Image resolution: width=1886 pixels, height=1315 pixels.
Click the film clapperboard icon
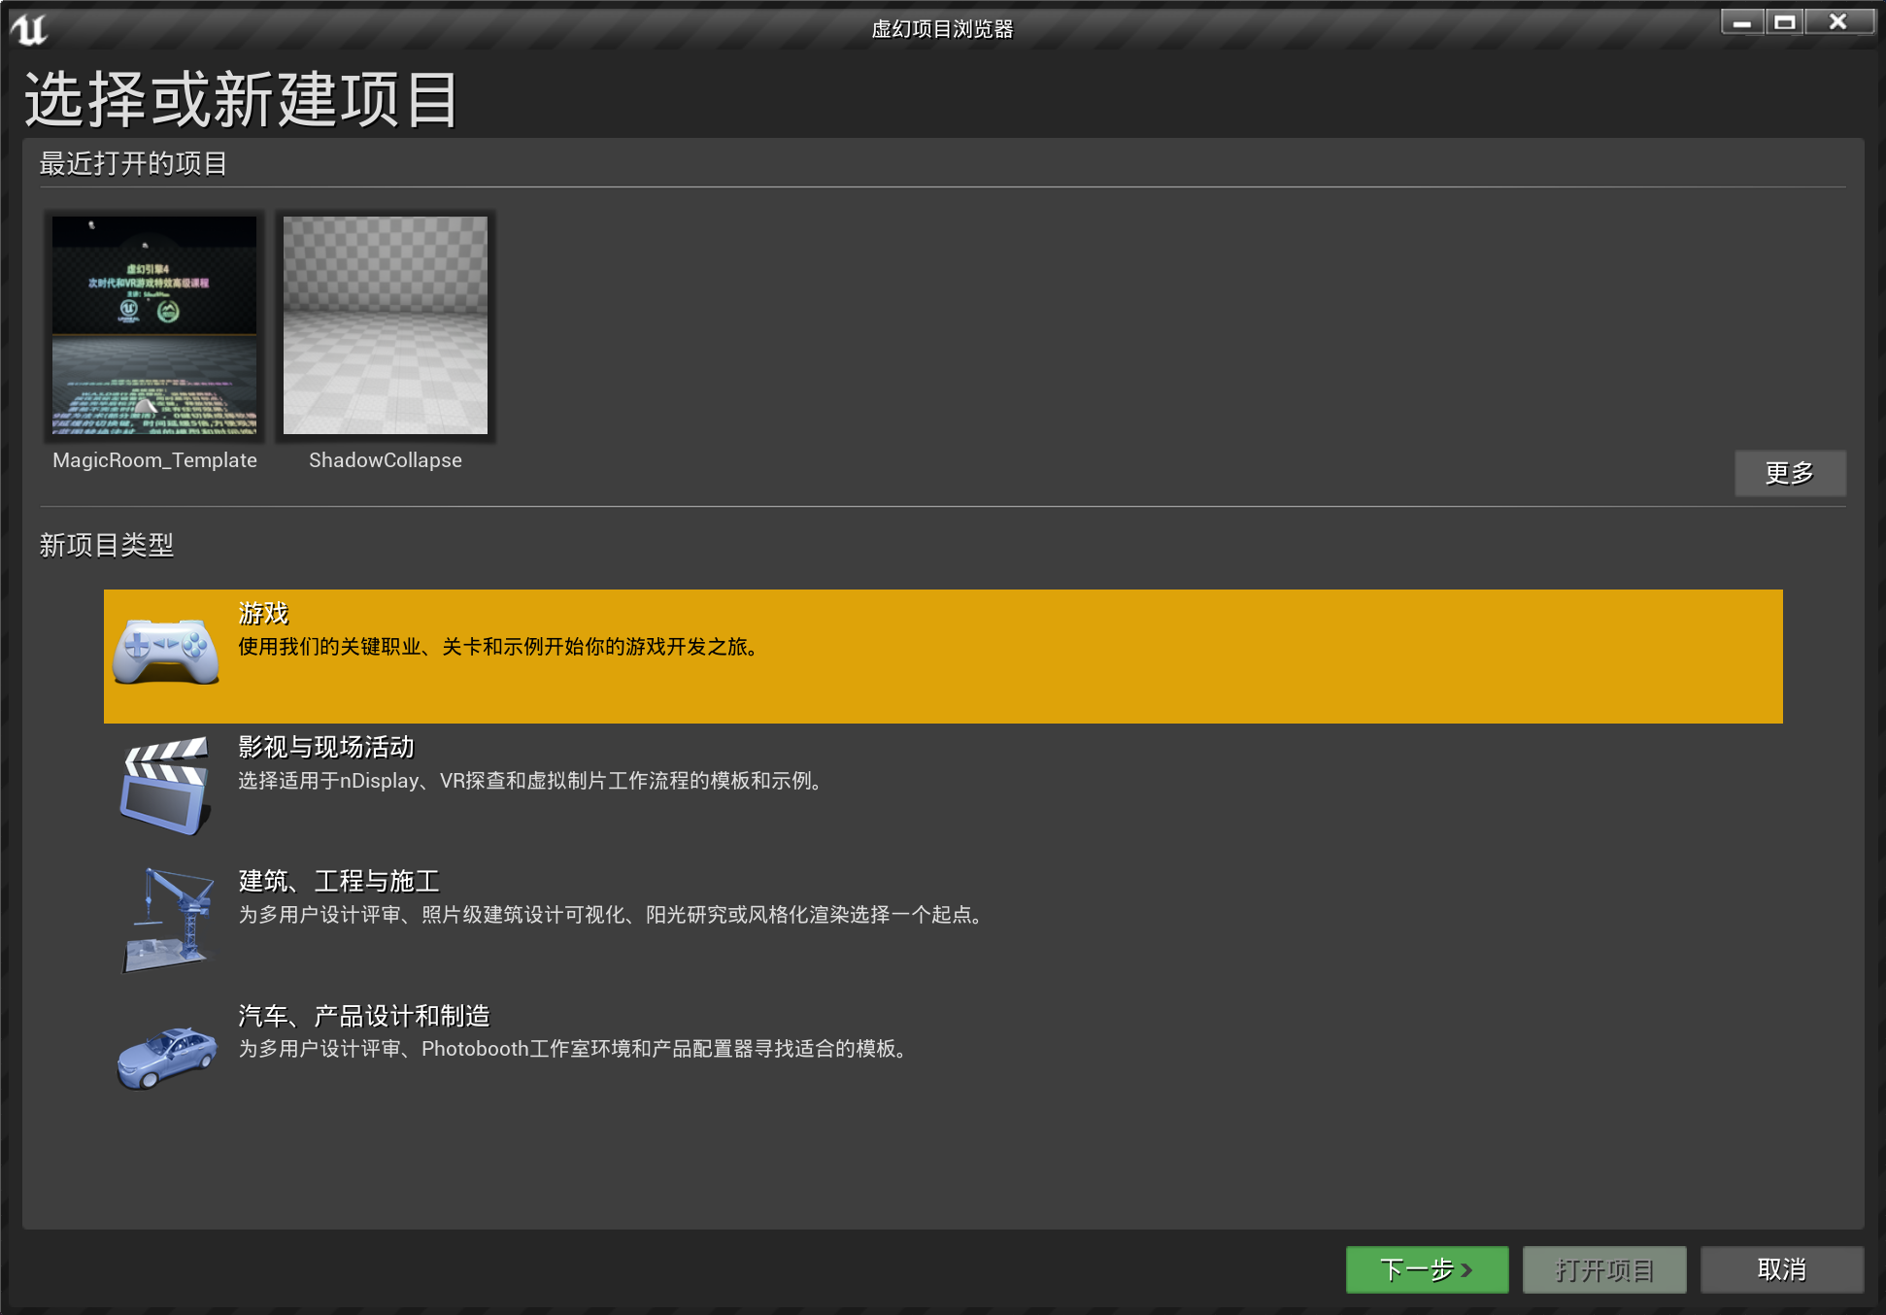(166, 785)
